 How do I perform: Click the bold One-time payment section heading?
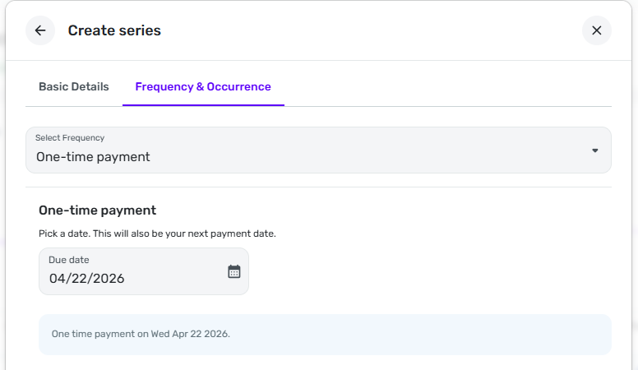tap(97, 210)
